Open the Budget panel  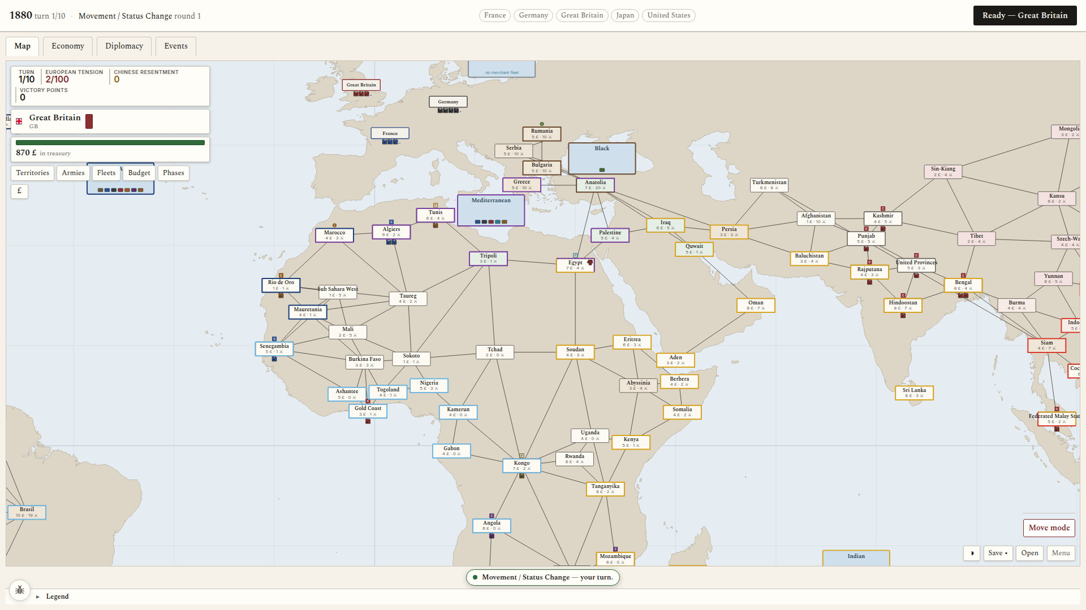coord(139,173)
